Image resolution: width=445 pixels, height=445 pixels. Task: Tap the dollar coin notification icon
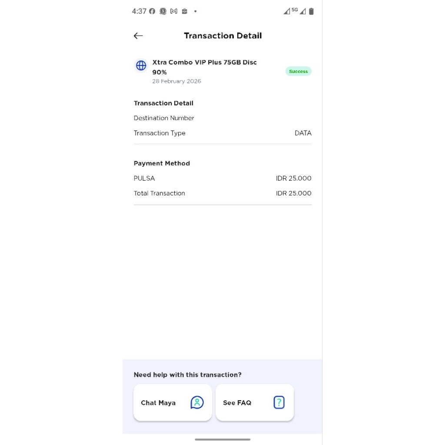coord(163,11)
